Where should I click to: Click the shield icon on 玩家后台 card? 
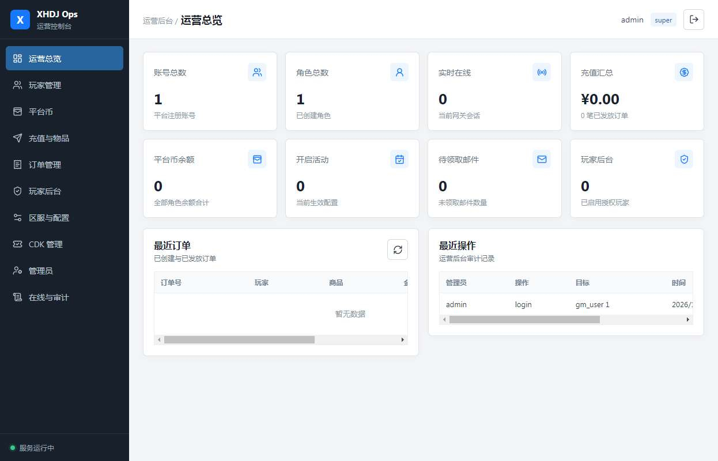(684, 159)
